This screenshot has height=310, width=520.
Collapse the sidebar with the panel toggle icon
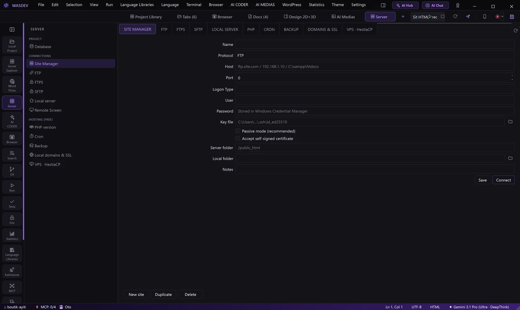[12, 29]
